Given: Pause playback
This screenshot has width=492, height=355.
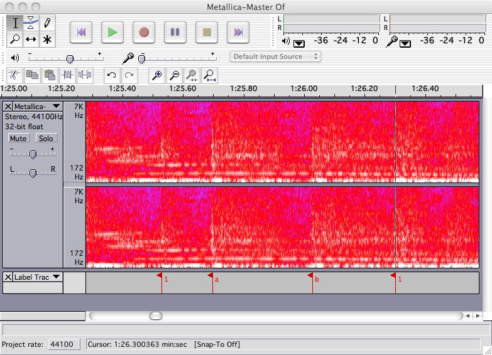Looking at the screenshot, I should pyautogui.click(x=175, y=32).
